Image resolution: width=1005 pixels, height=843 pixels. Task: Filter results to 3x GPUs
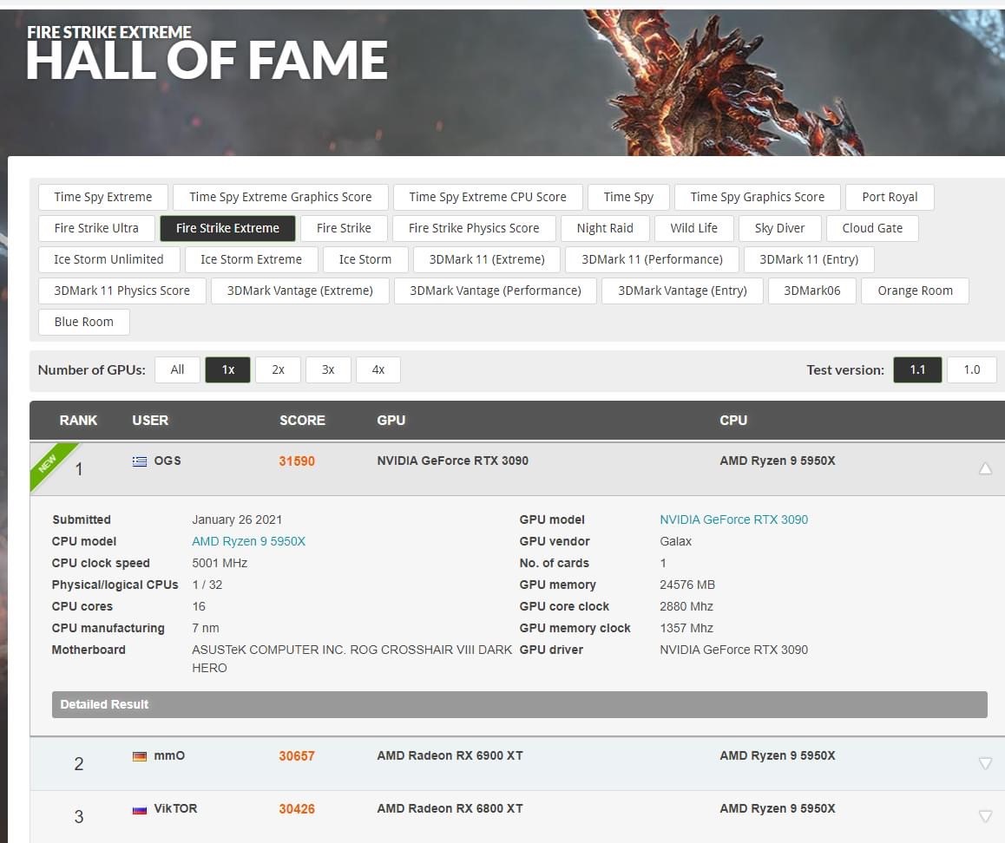[x=328, y=369]
